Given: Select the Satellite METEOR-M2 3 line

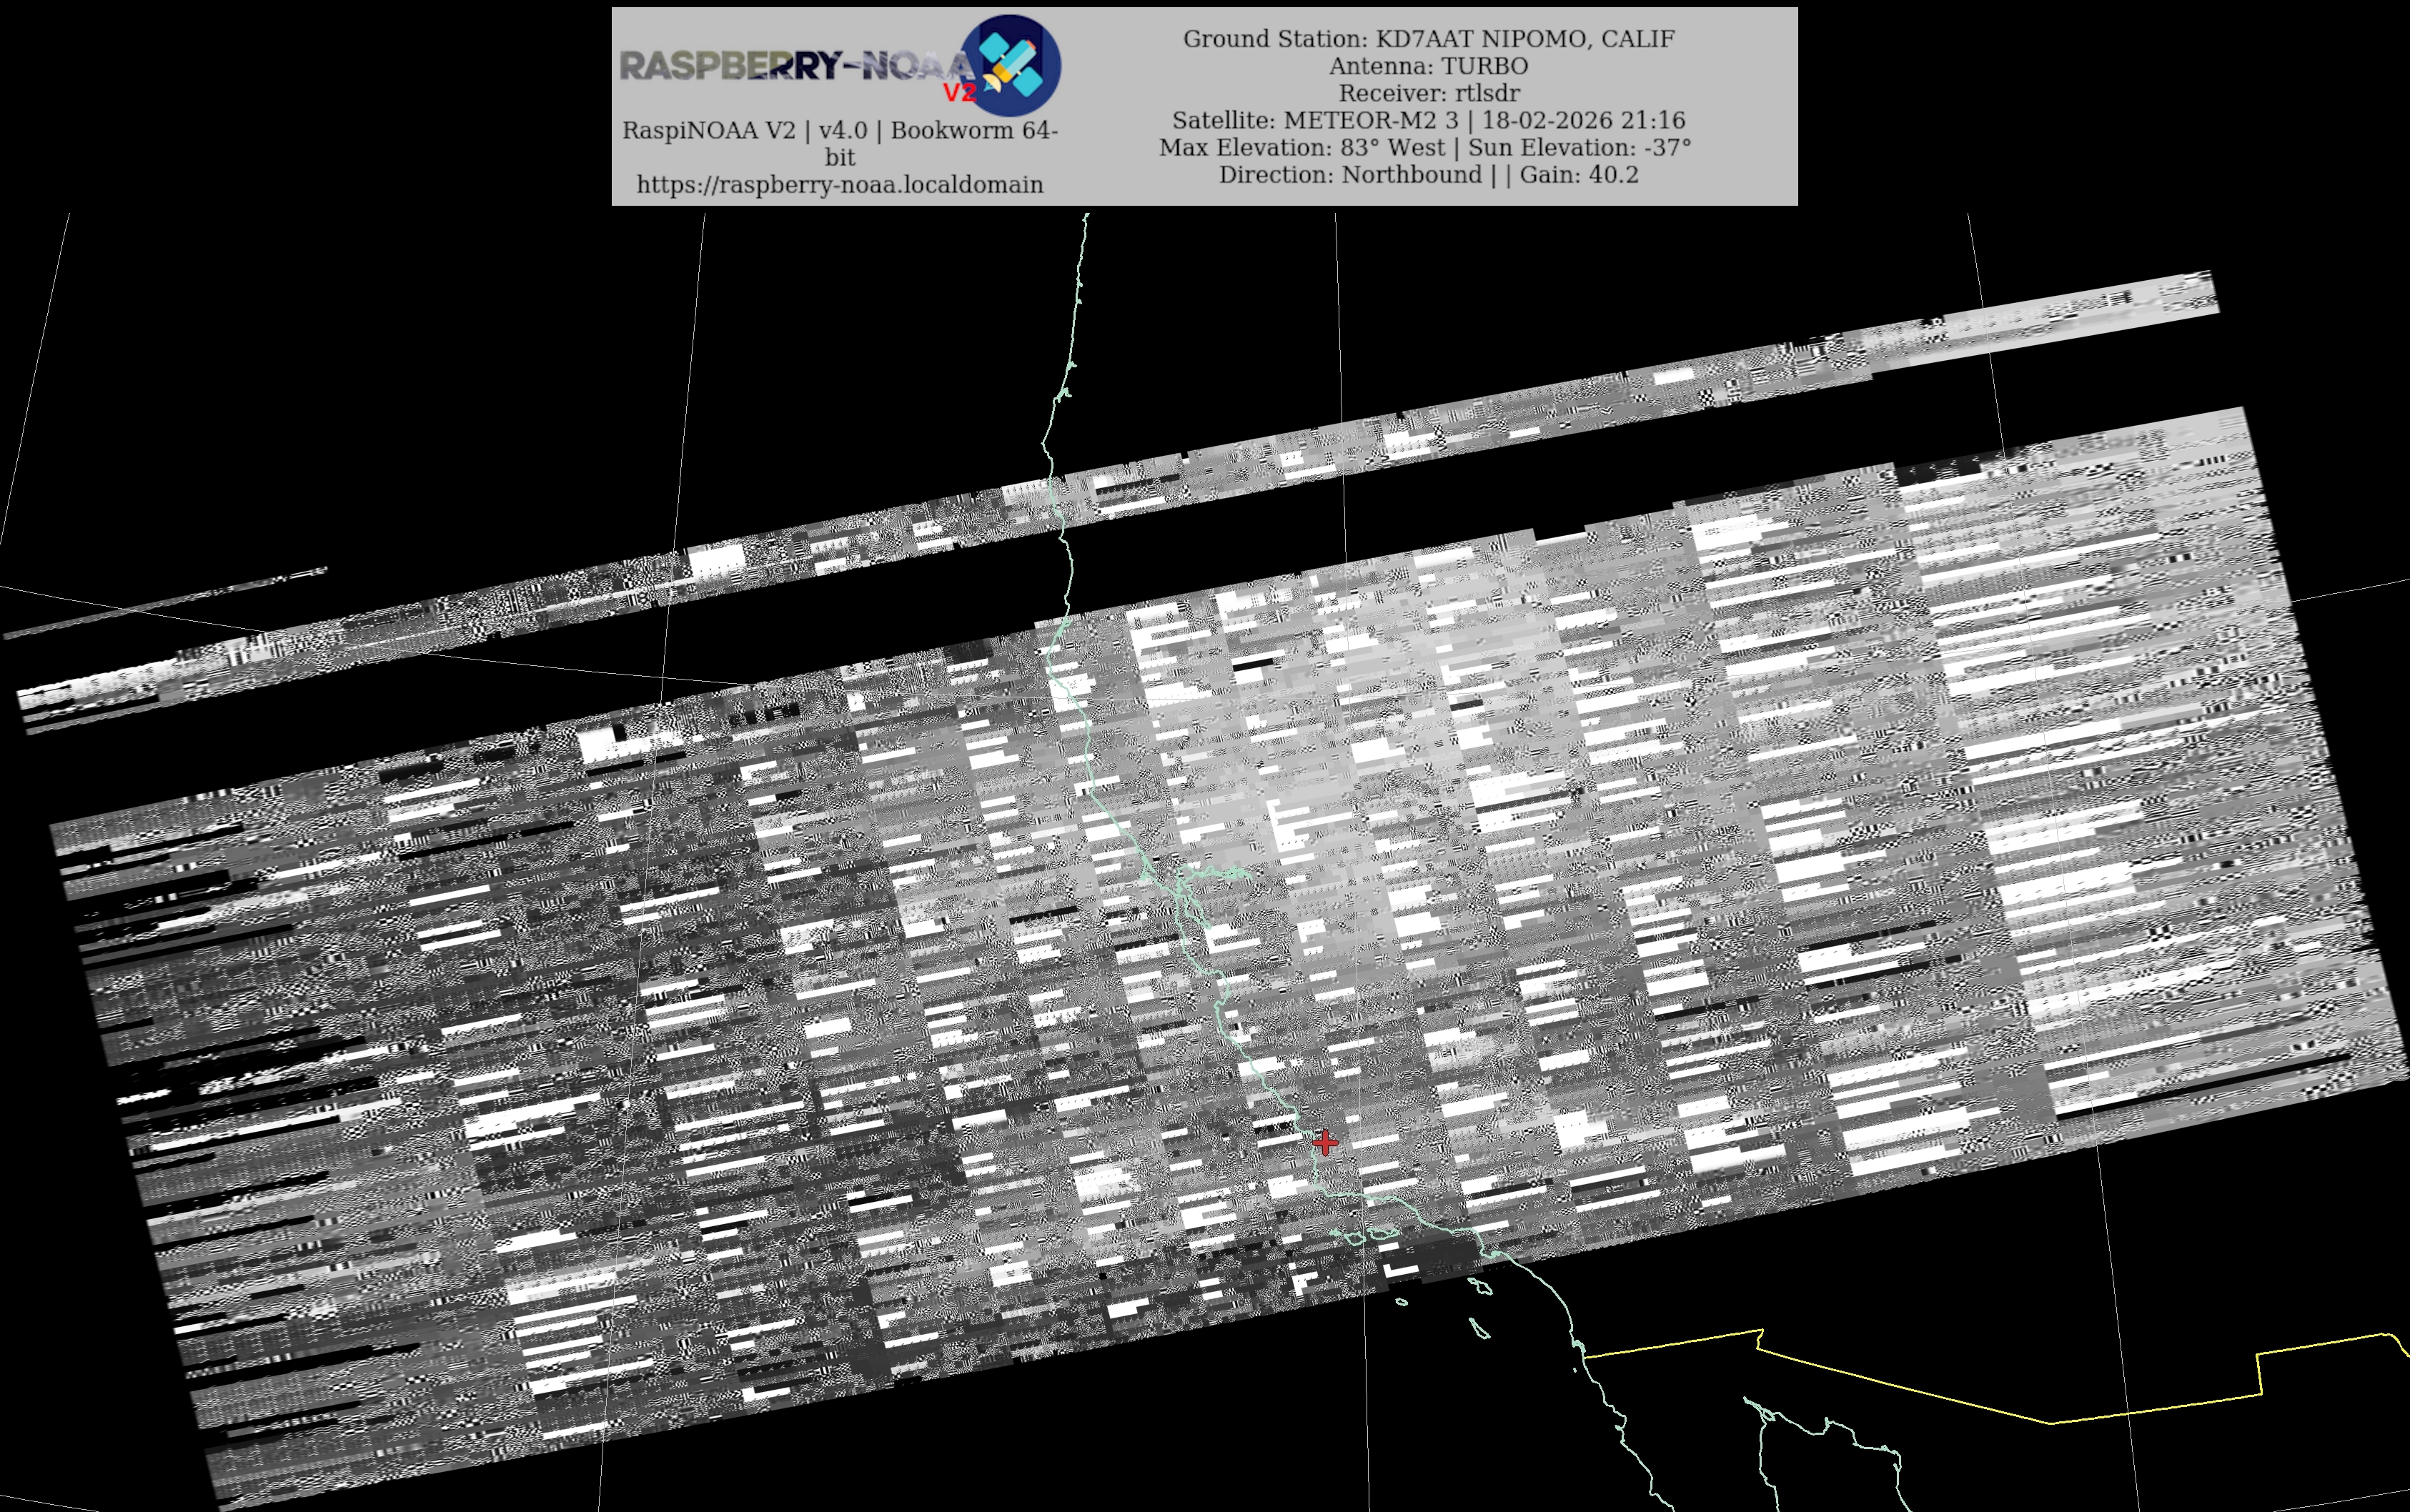Looking at the screenshot, I should (1428, 120).
